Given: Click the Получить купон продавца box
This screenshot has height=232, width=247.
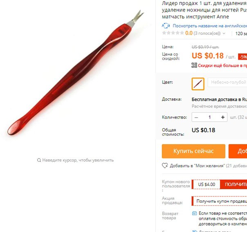Looking at the screenshot, I should [220, 201].
